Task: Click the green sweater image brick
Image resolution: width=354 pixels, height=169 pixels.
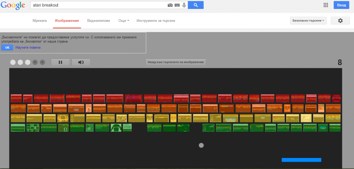Action: pyautogui.click(x=116, y=128)
